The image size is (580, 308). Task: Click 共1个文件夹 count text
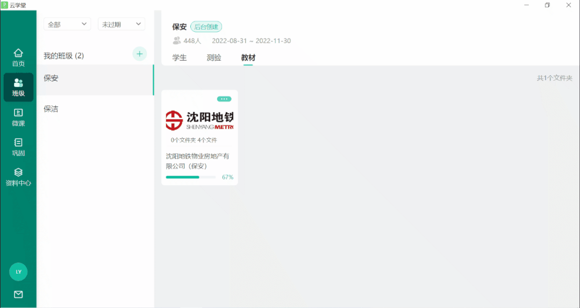(555, 78)
